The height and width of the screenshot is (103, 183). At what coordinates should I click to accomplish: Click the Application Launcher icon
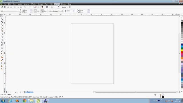coord(42,7)
